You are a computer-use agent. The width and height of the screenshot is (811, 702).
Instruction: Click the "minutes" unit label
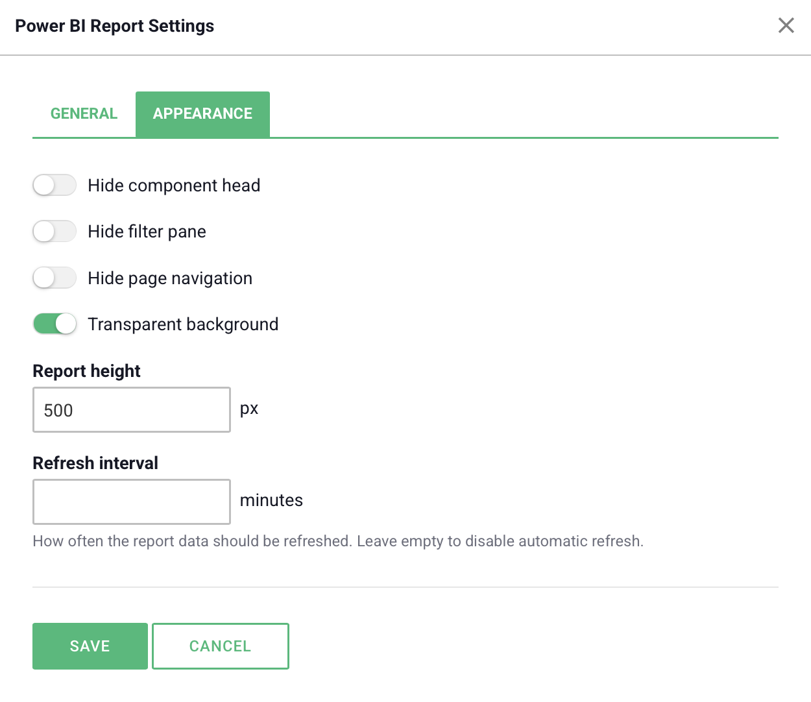pyautogui.click(x=271, y=500)
